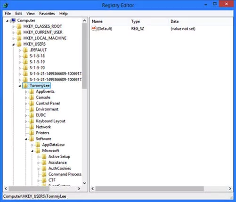This screenshot has height=202, width=236.
Task: Click the tree pane vertical scrollbar thumb
Action: click(84, 56)
